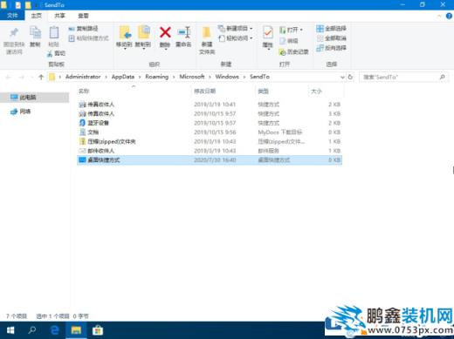Screen dimensions: 454x339
Task: Click the forward navigation arrow
Action: pyautogui.click(x=21, y=77)
